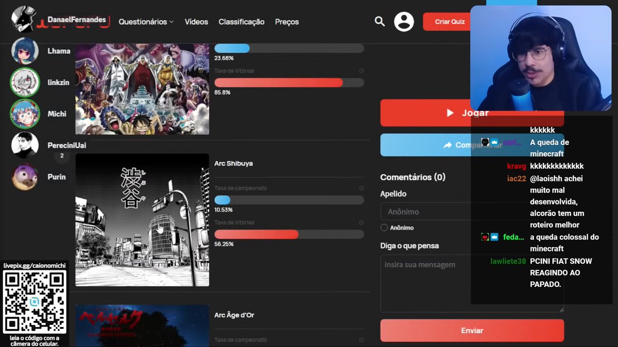
Task: Click the lawliete38 chat username
Action: pyautogui.click(x=508, y=261)
